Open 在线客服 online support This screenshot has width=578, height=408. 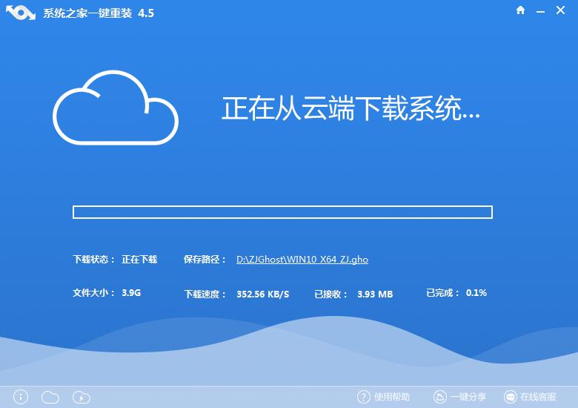[x=538, y=397]
